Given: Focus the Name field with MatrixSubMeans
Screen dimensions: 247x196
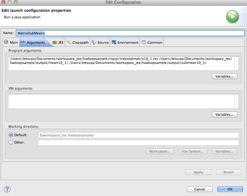Looking at the screenshot, I should 130,33.
